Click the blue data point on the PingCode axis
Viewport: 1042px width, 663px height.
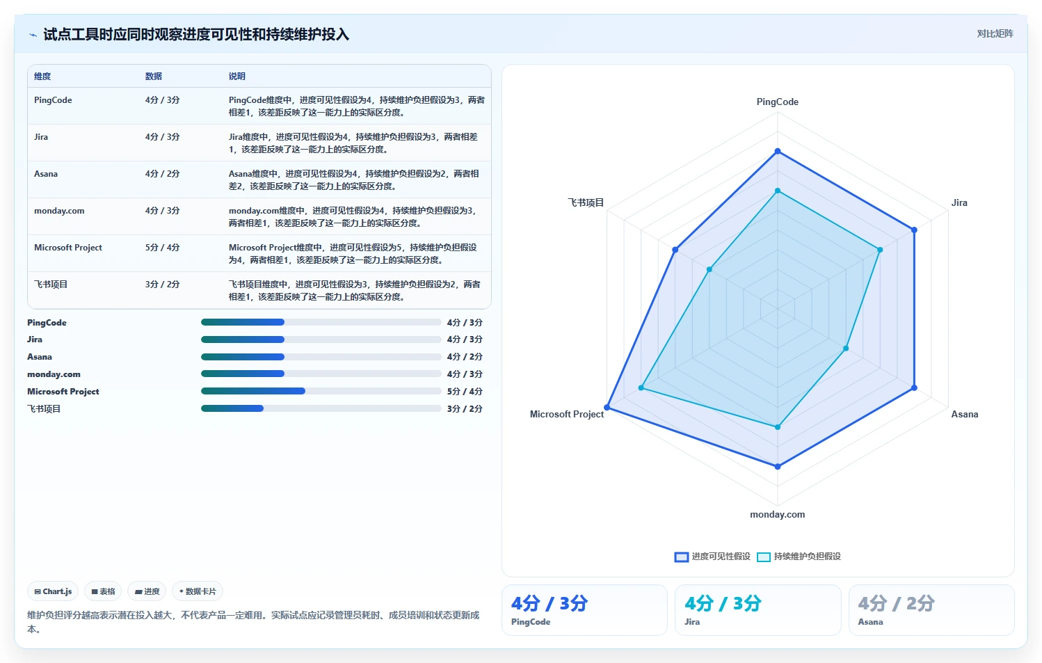pos(778,151)
